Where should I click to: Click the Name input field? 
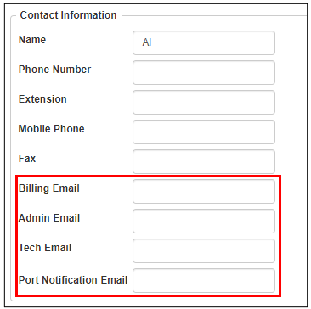204,42
